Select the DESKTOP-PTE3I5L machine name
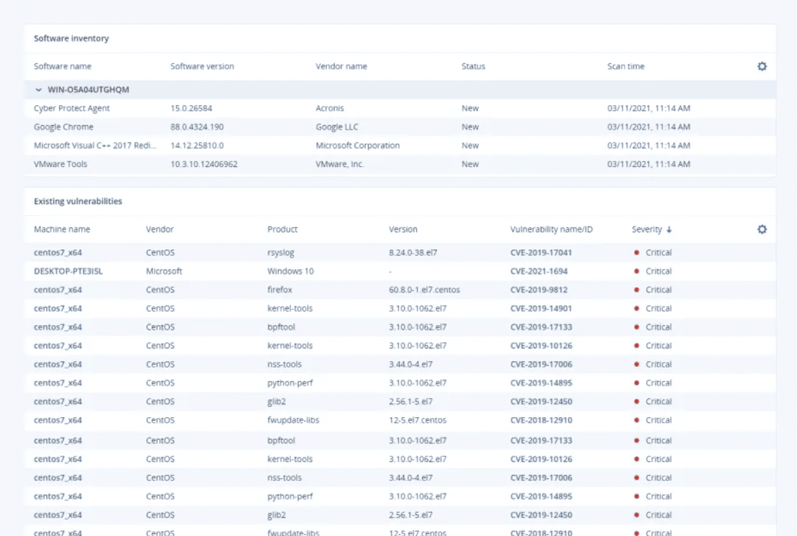Image resolution: width=797 pixels, height=536 pixels. tap(68, 271)
